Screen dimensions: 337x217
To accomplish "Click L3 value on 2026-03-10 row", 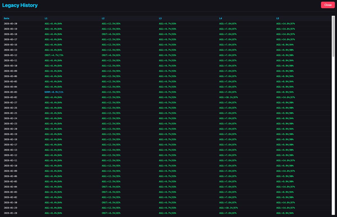I will pyautogui.click(x=168, y=66).
